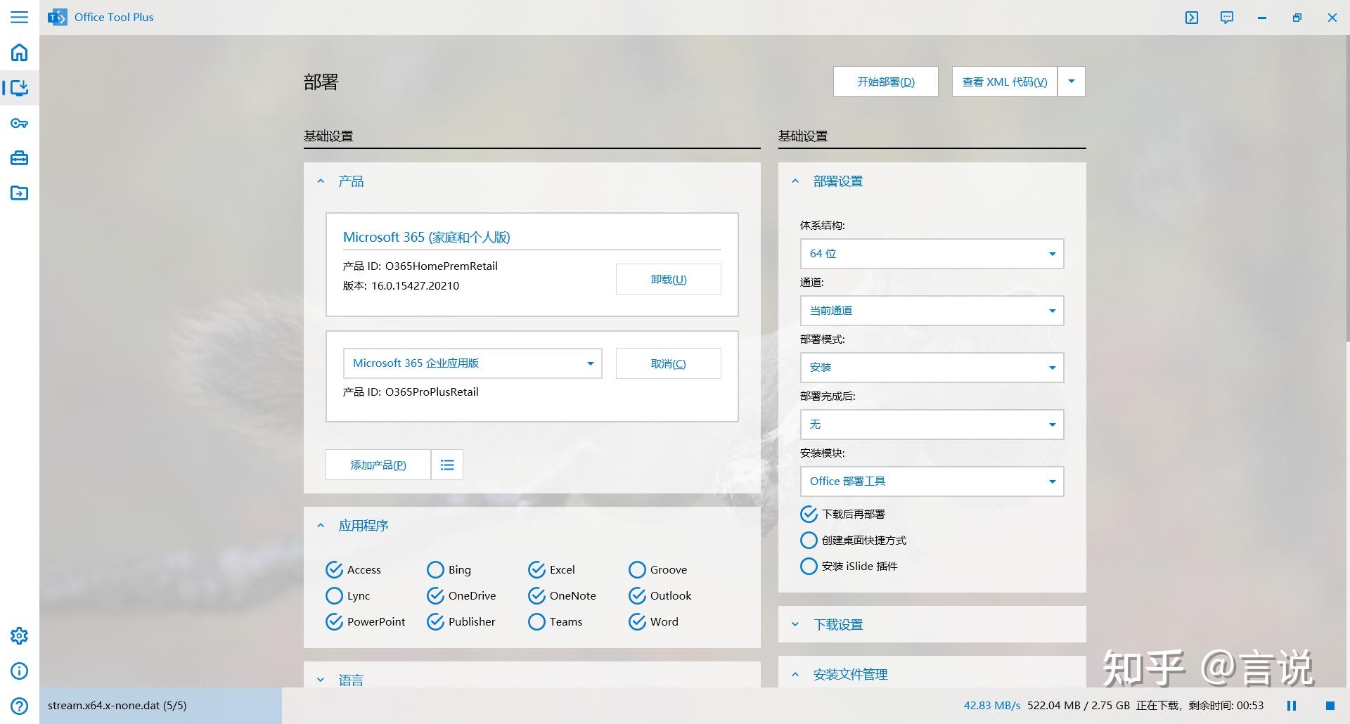Enable 创建桌面快捷方式 option
This screenshot has width=1350, height=724.
point(809,540)
